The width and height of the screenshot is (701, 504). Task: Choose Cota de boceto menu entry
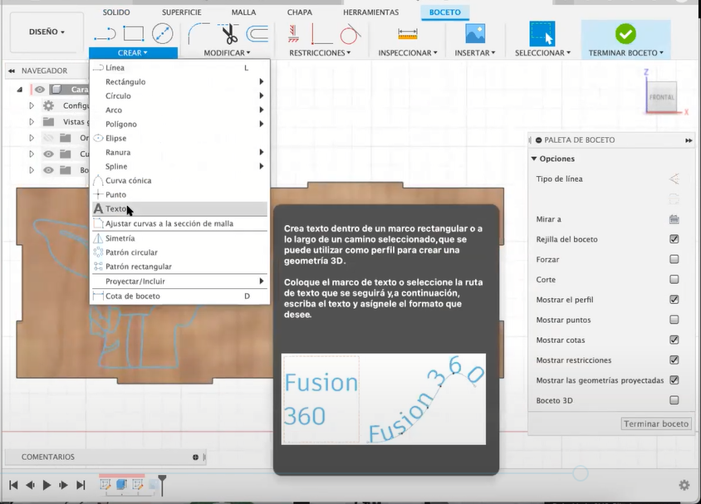179,296
